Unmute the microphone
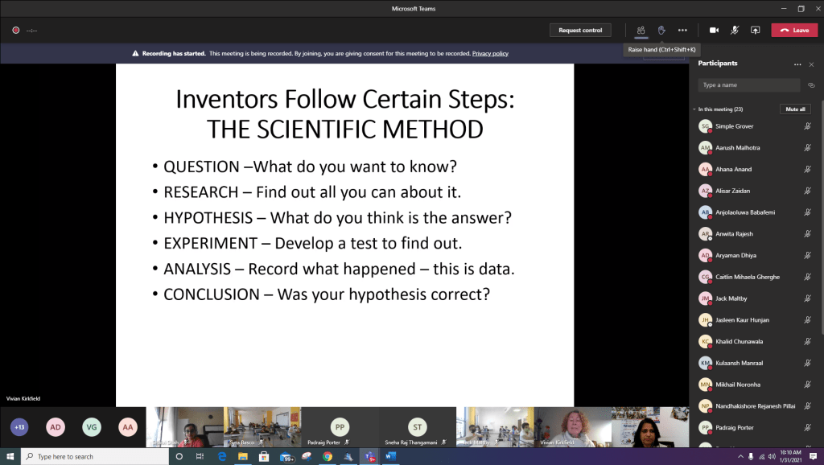The width and height of the screenshot is (824, 465). click(x=735, y=31)
